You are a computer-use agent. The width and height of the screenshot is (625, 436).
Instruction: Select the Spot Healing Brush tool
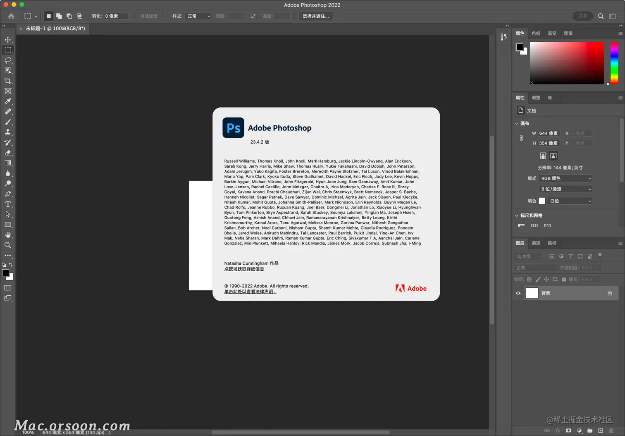8,111
